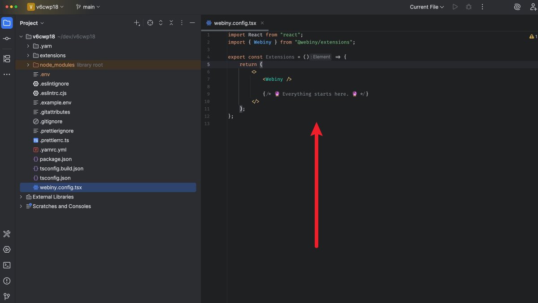Open the AI Assistant icon
Image resolution: width=538 pixels, height=303 pixels.
coord(517,6)
